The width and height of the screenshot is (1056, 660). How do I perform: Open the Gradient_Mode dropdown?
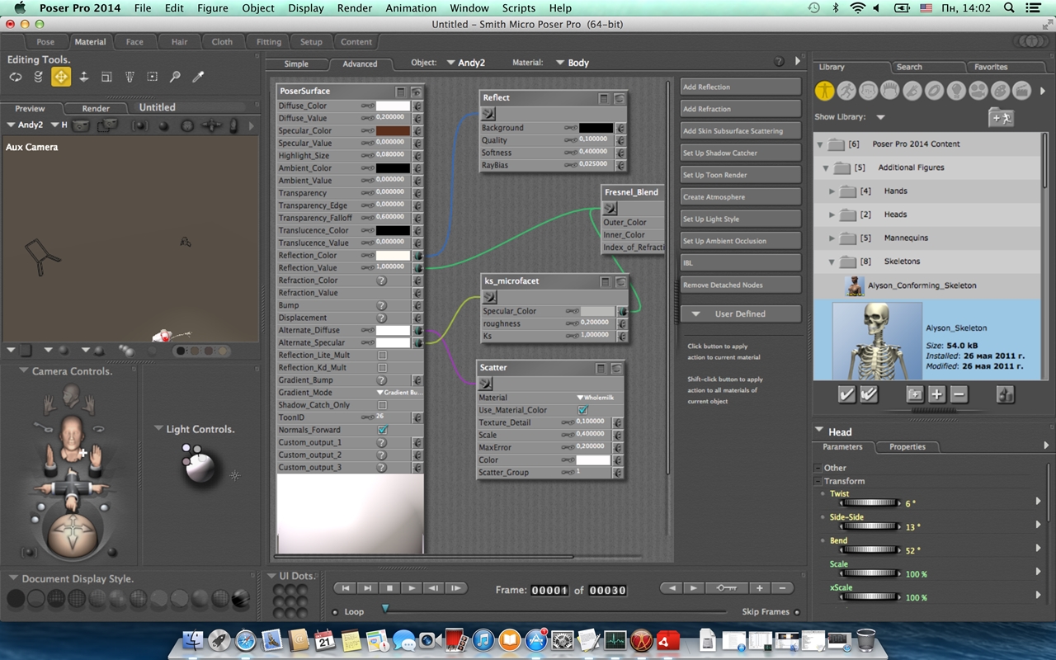398,393
